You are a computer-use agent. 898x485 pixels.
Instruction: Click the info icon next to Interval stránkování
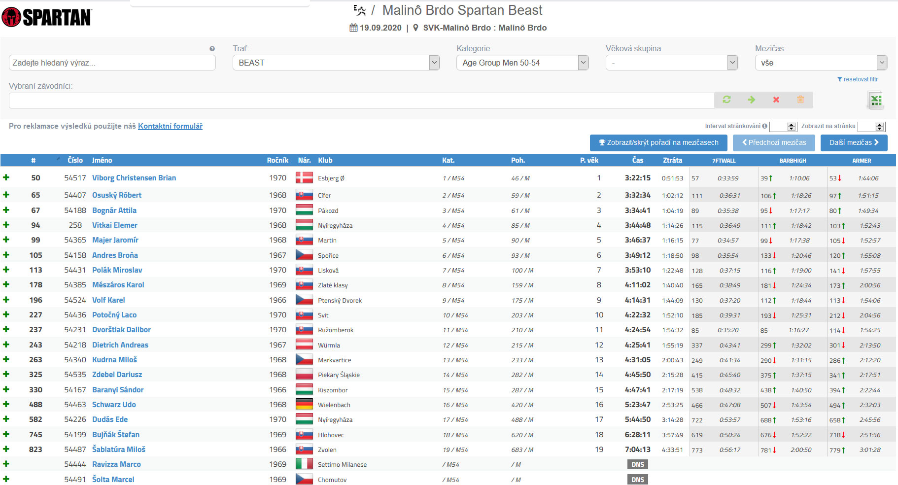tap(764, 126)
